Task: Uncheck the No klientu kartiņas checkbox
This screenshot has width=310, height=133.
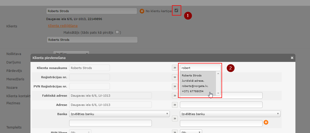Action: [x=176, y=11]
